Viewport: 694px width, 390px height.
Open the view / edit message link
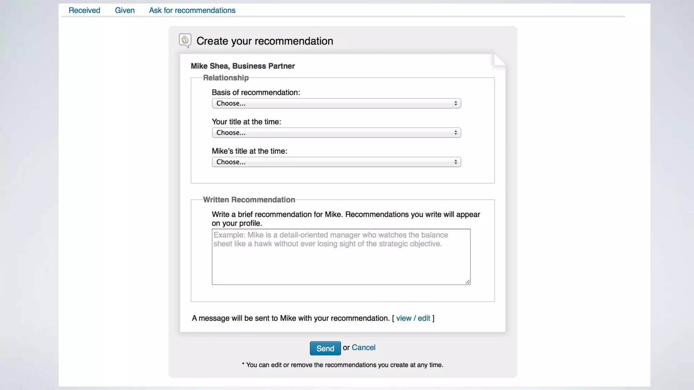(413, 318)
